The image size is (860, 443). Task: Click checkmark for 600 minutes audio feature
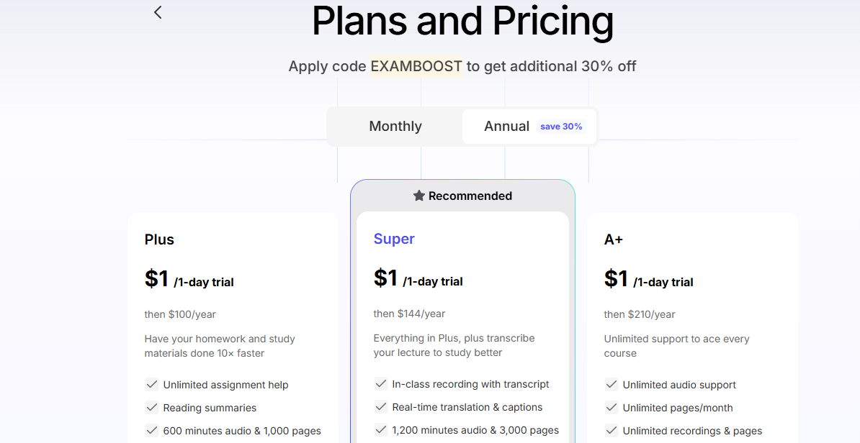pyautogui.click(x=152, y=430)
